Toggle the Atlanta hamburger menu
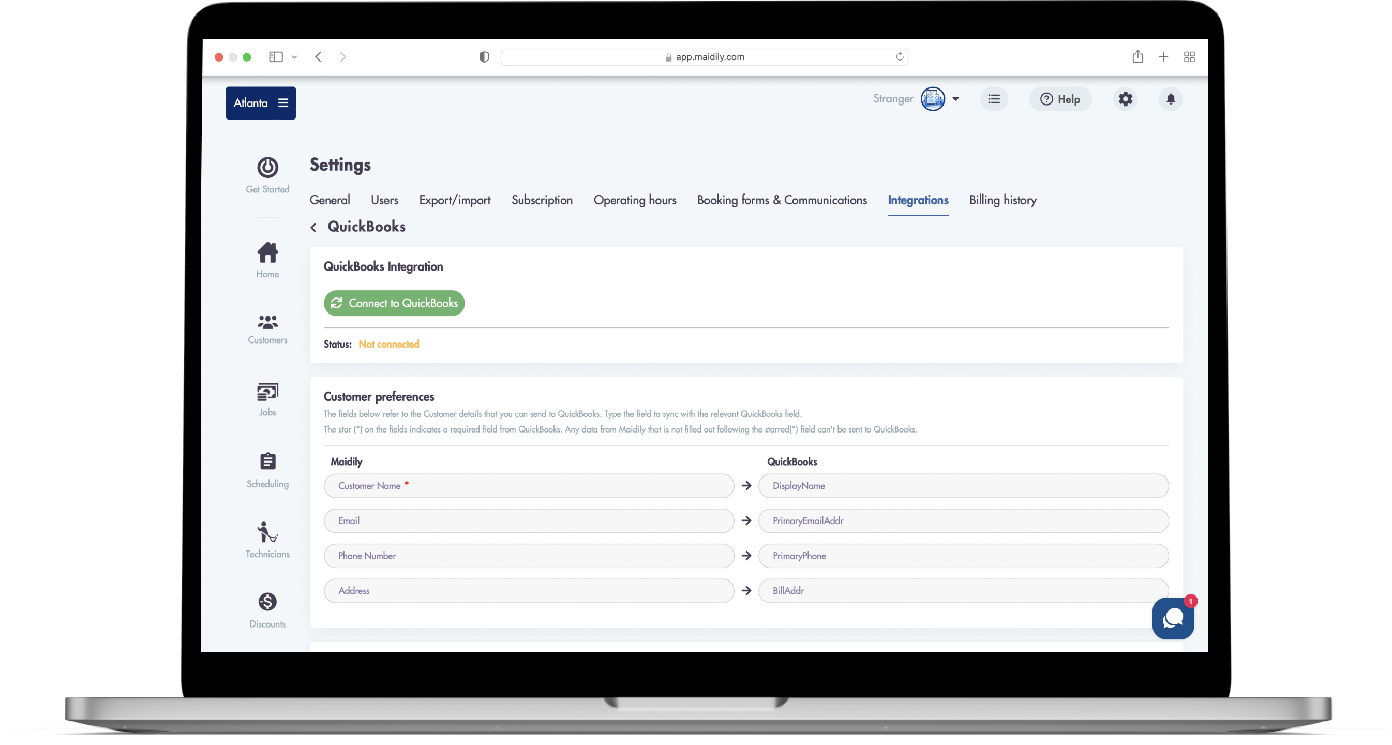The image size is (1392, 745). [x=283, y=103]
